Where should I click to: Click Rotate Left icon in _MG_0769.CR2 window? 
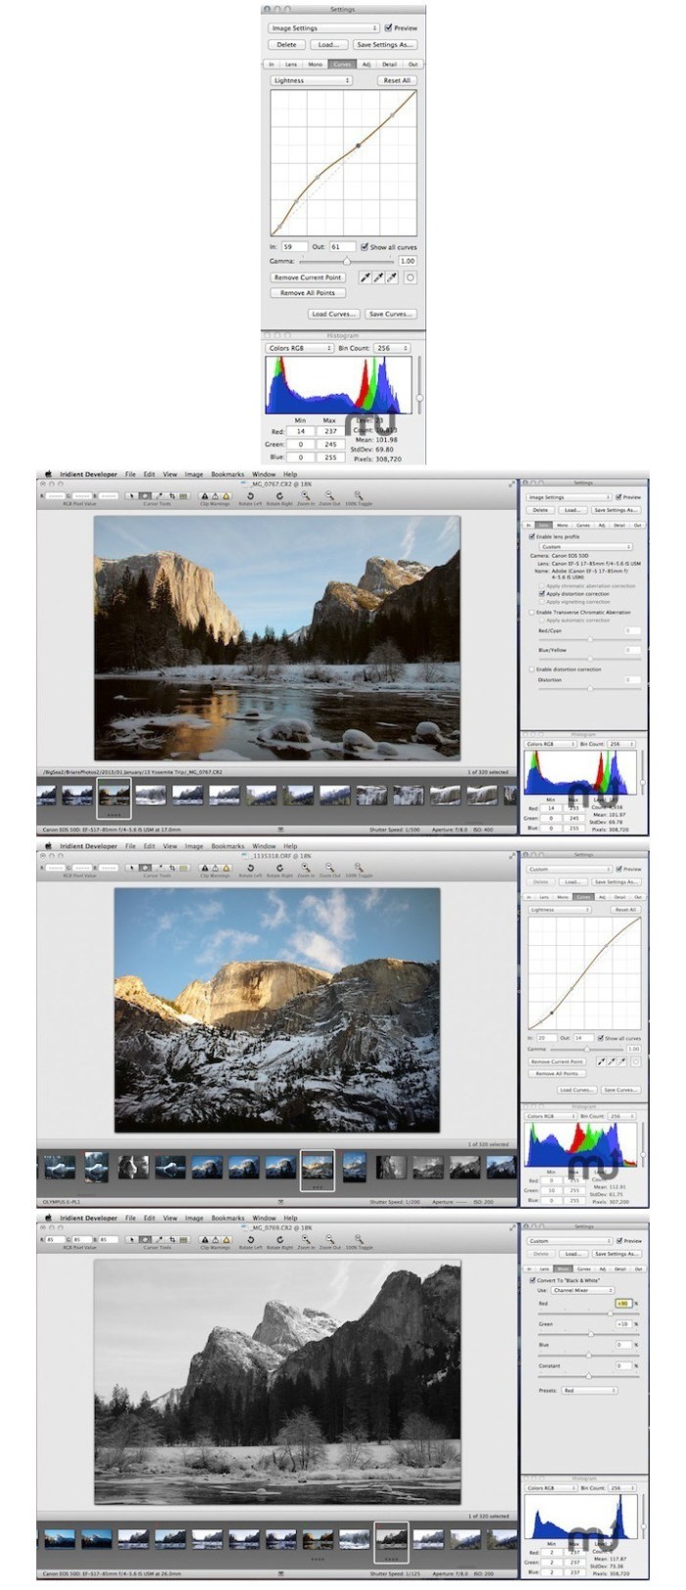click(252, 1239)
